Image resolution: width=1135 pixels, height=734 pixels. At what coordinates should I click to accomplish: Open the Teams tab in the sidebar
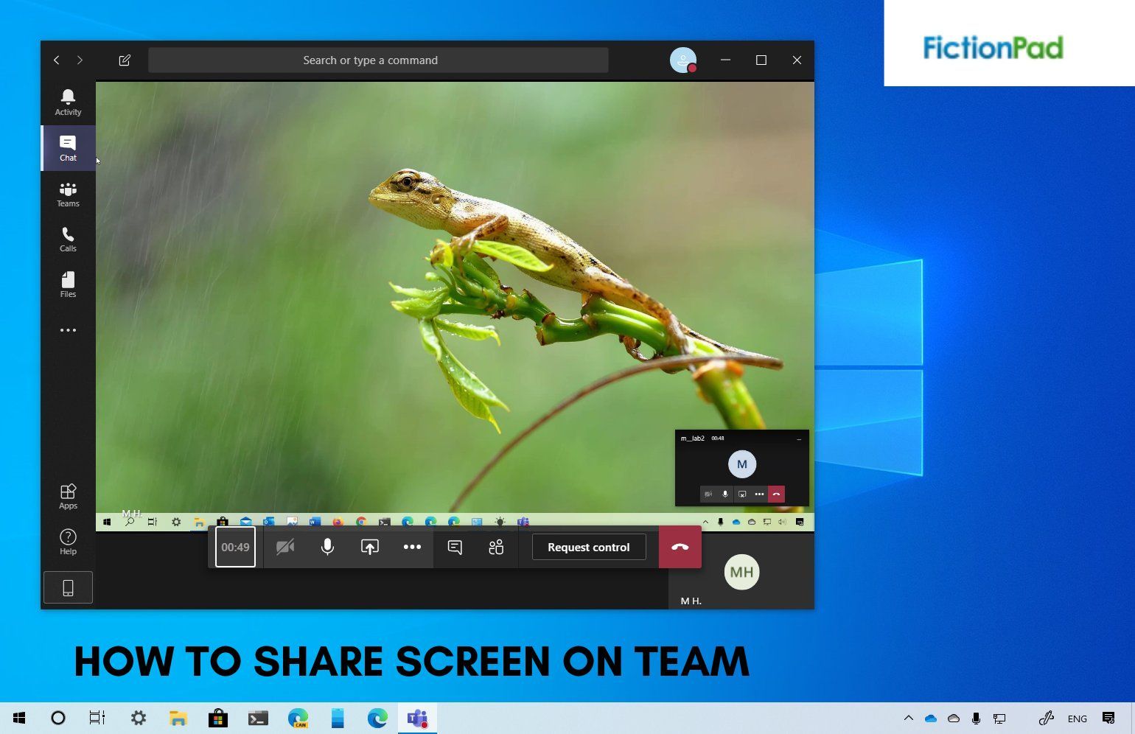68,195
